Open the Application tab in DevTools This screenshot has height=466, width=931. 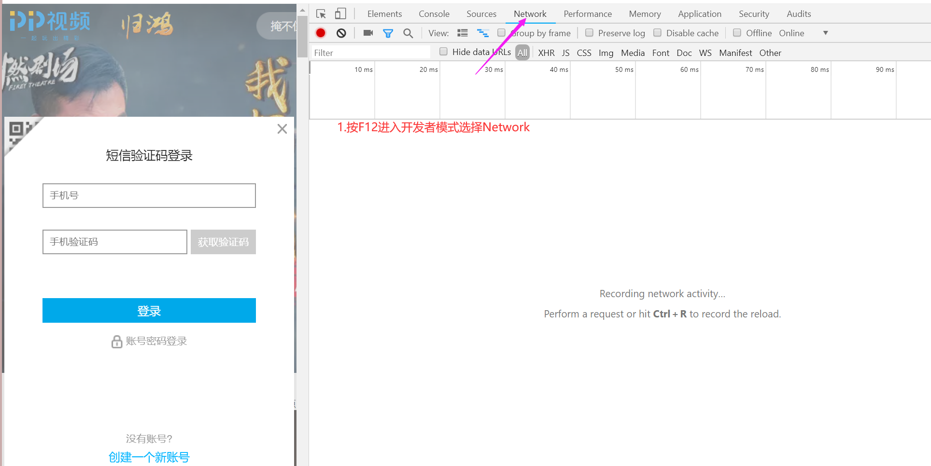(x=699, y=14)
